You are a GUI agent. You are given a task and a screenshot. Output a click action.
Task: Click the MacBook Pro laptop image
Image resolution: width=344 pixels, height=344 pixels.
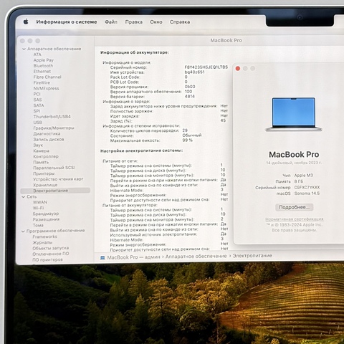294,115
